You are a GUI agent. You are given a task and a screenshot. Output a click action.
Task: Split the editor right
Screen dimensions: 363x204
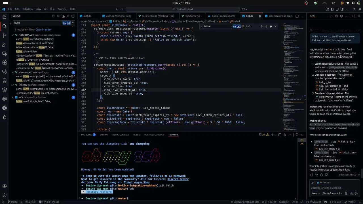(297, 16)
